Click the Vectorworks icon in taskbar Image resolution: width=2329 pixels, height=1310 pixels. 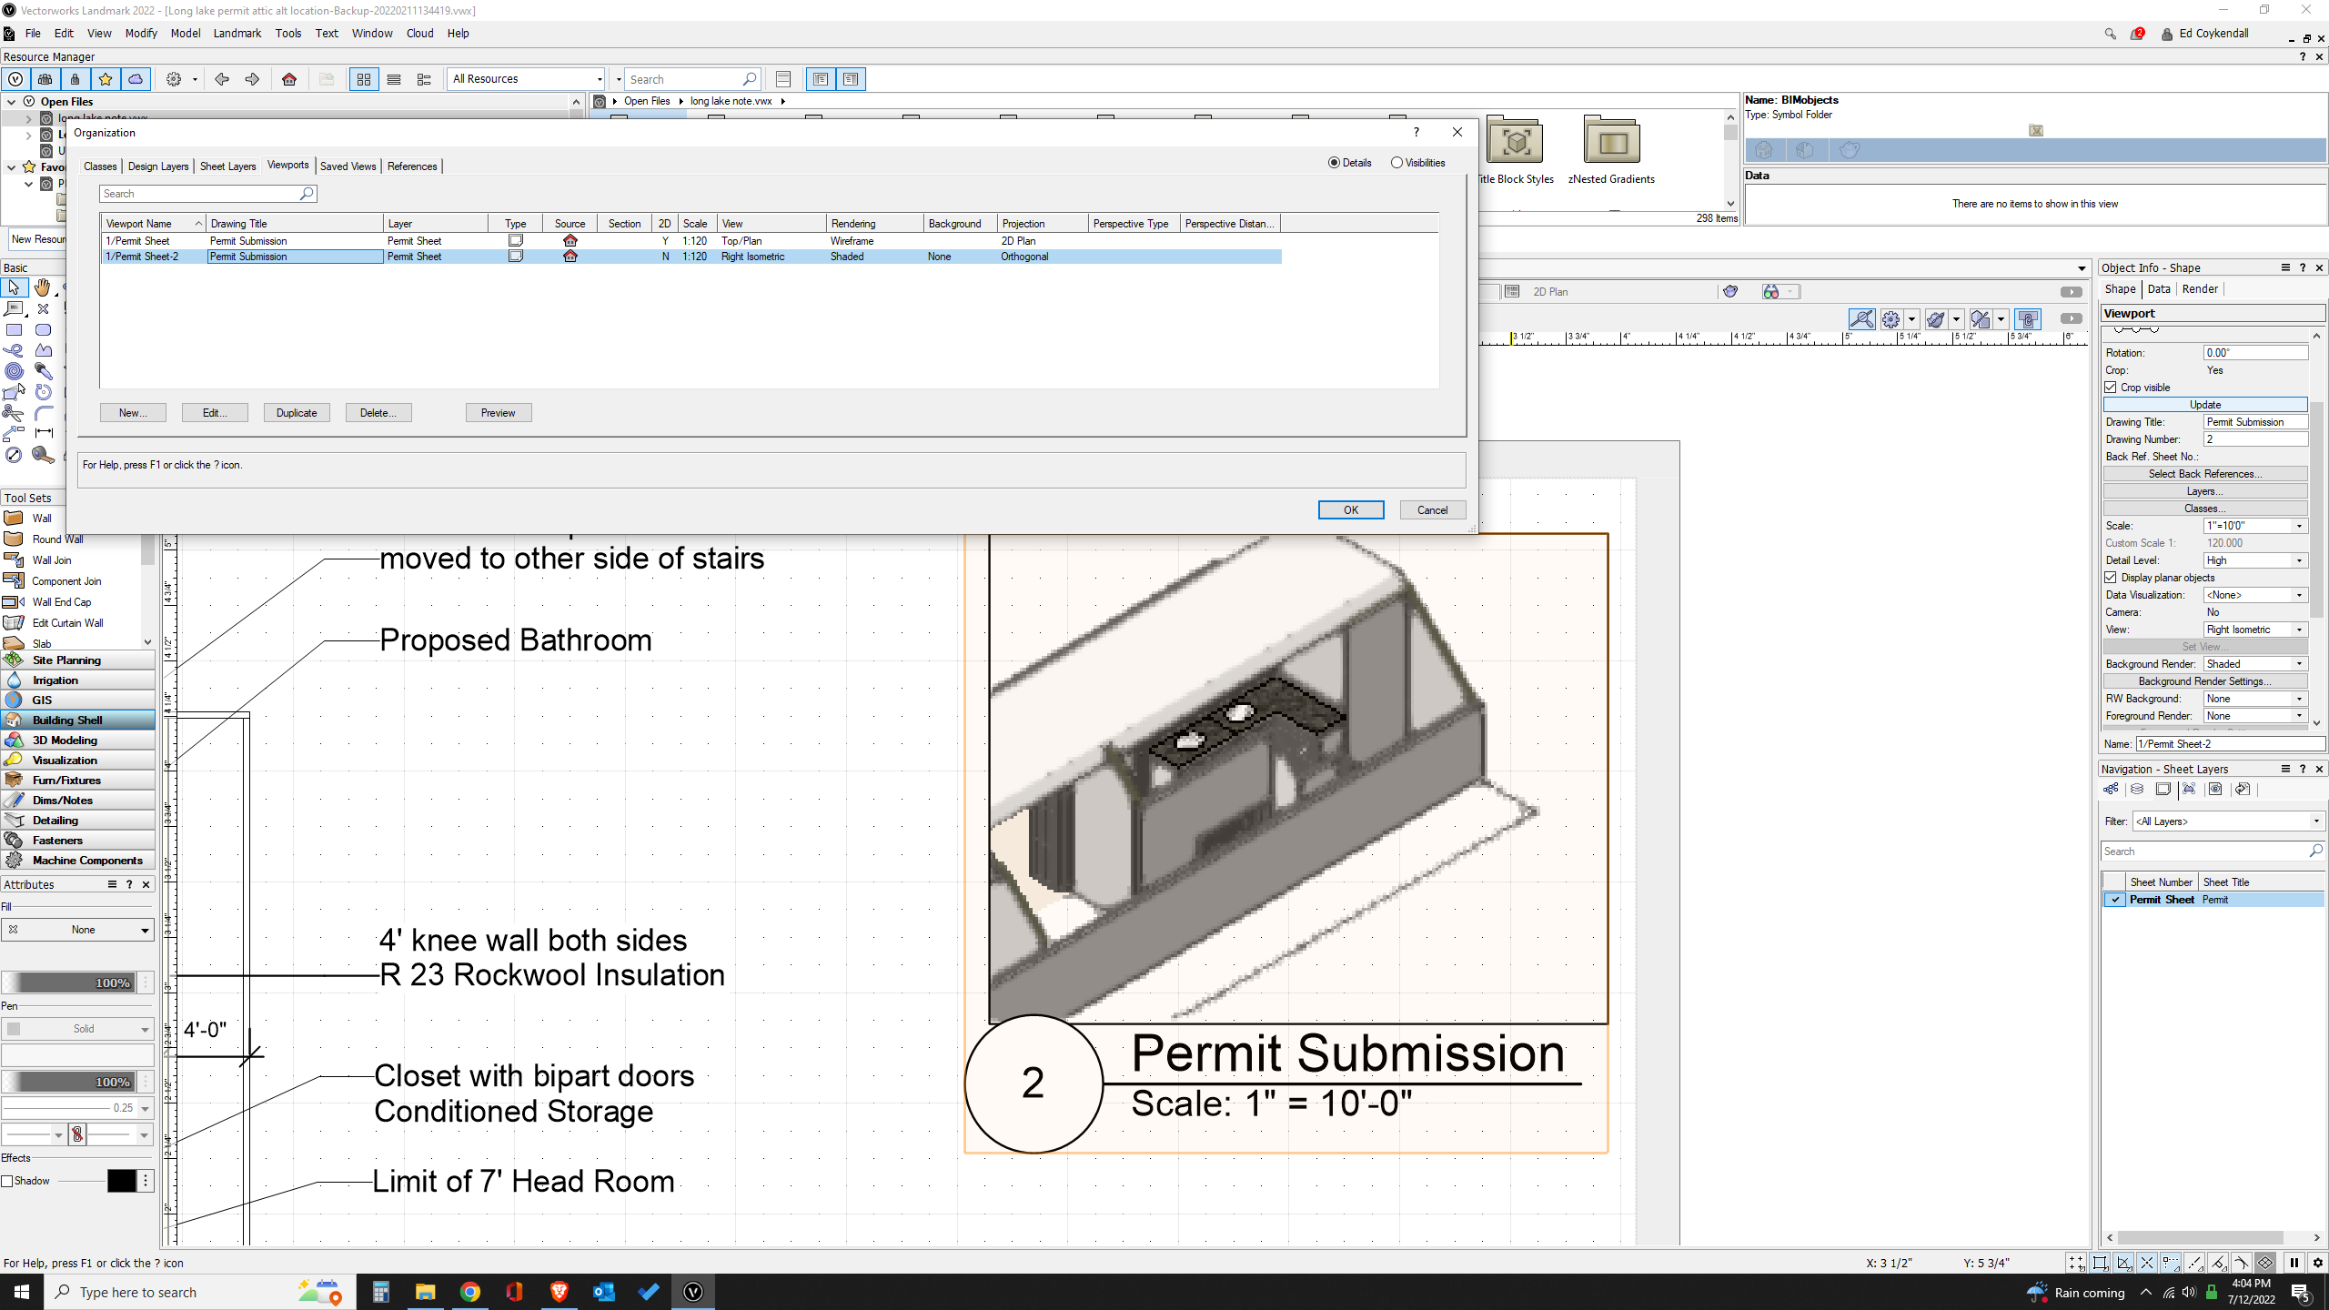693,1292
